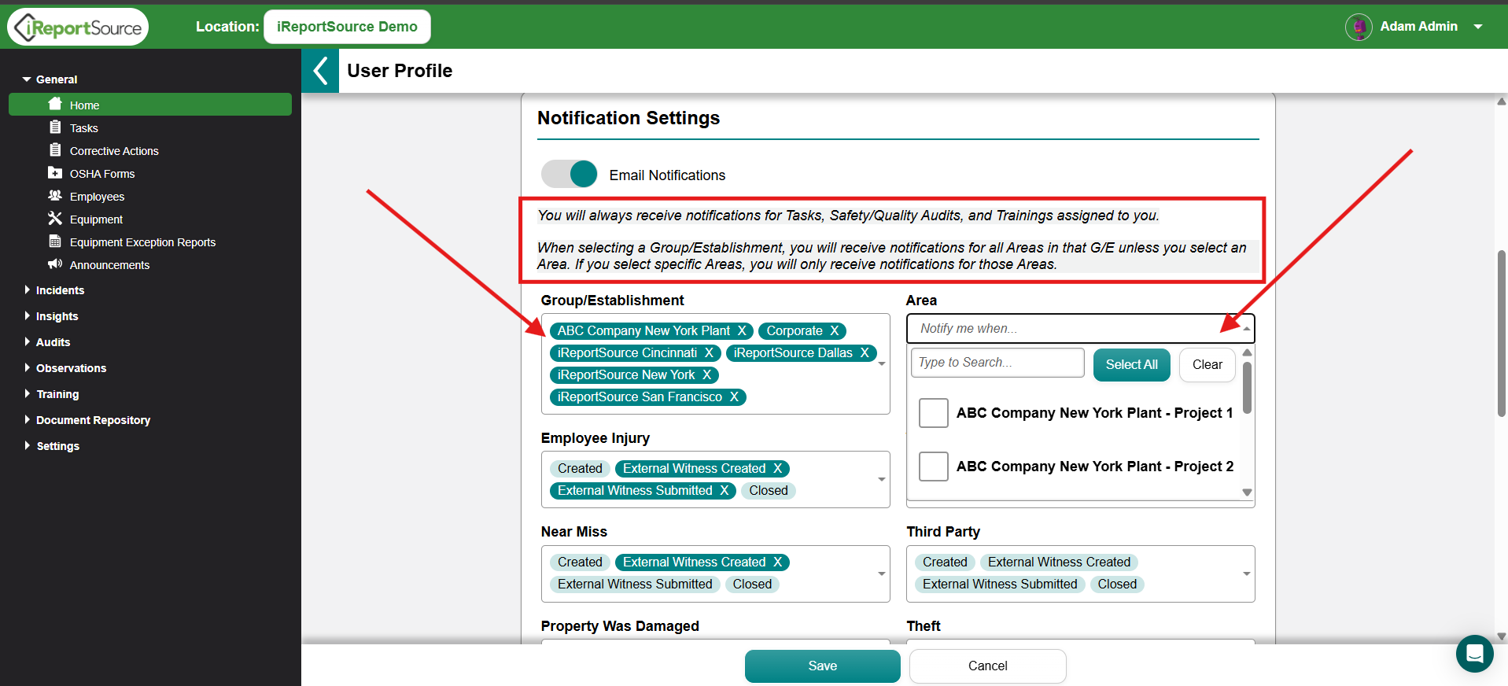Toggle Created option under Near Miss
The image size is (1508, 686).
[580, 562]
